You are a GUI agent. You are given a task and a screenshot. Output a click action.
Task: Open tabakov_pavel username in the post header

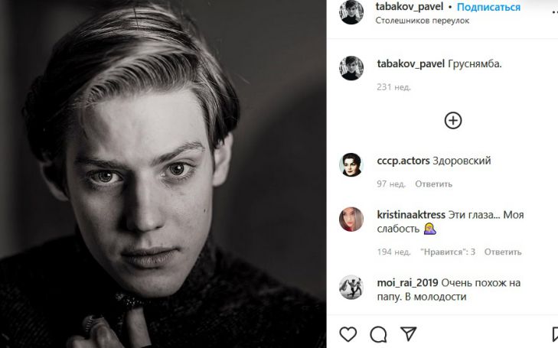pyautogui.click(x=411, y=7)
